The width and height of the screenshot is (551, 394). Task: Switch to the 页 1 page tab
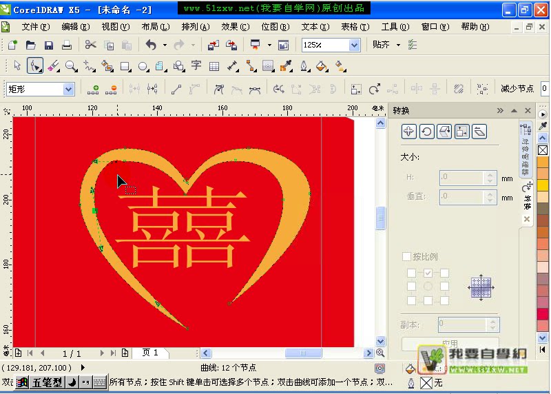tap(150, 353)
